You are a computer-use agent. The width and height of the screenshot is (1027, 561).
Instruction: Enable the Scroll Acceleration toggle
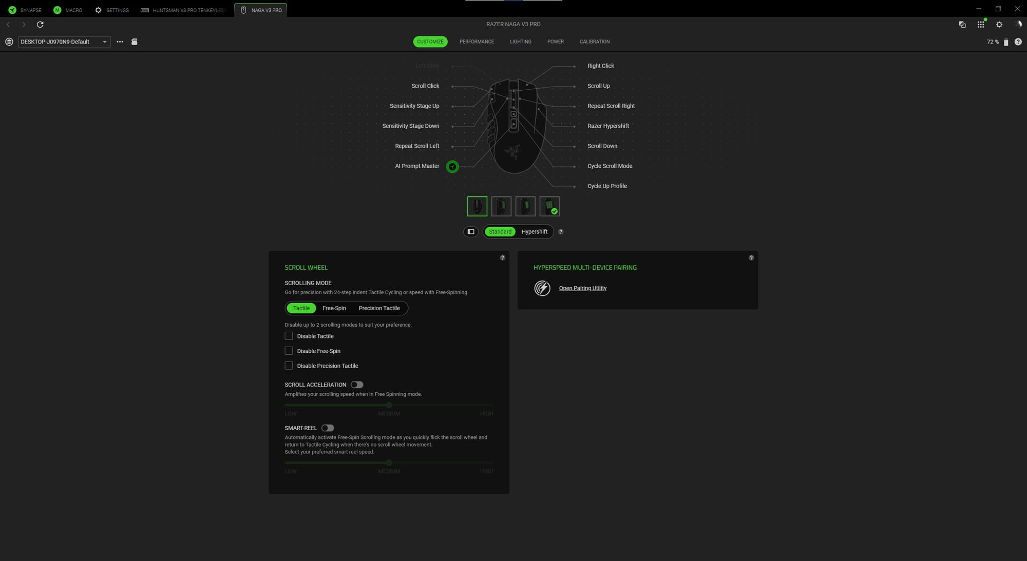coord(357,385)
